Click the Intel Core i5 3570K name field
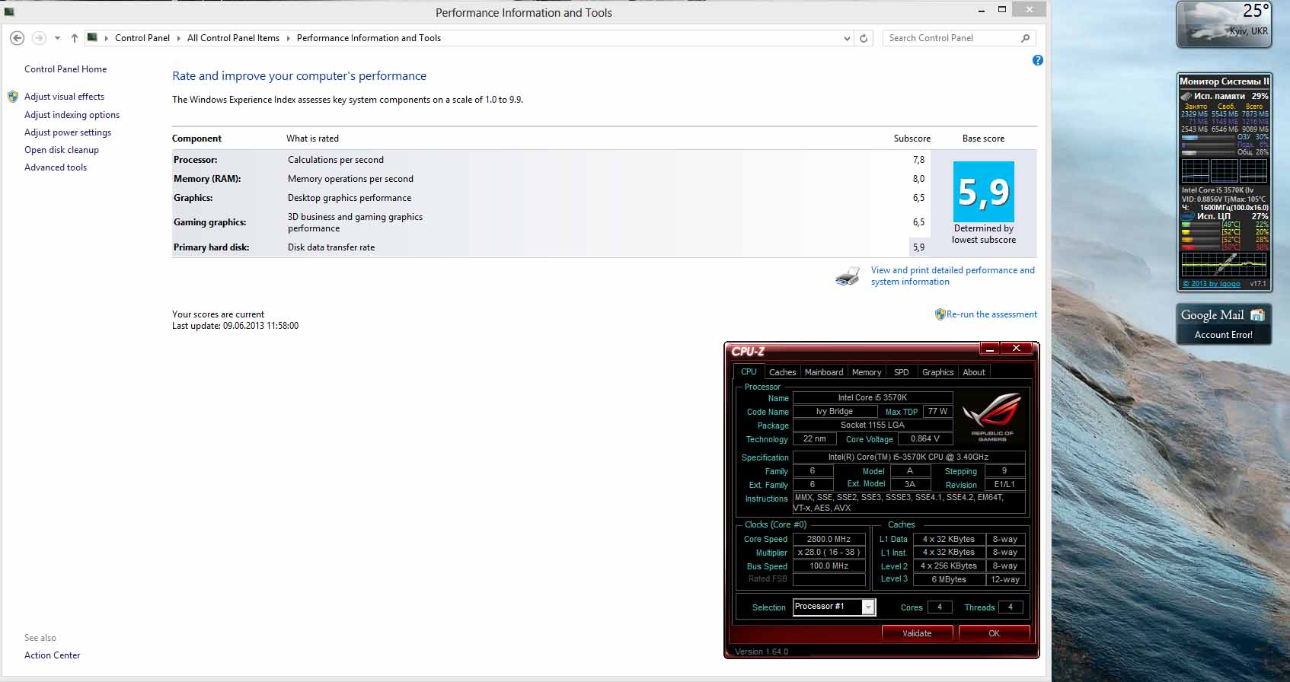Viewport: 1290px width, 682px height. click(873, 397)
